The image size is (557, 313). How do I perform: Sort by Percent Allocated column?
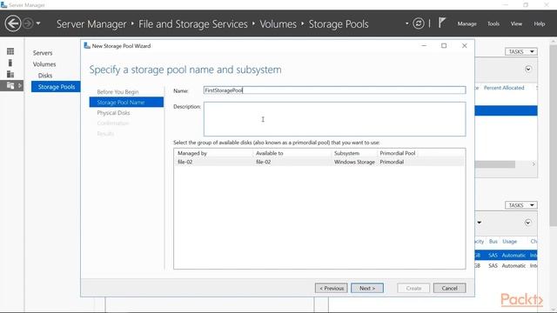(504, 88)
